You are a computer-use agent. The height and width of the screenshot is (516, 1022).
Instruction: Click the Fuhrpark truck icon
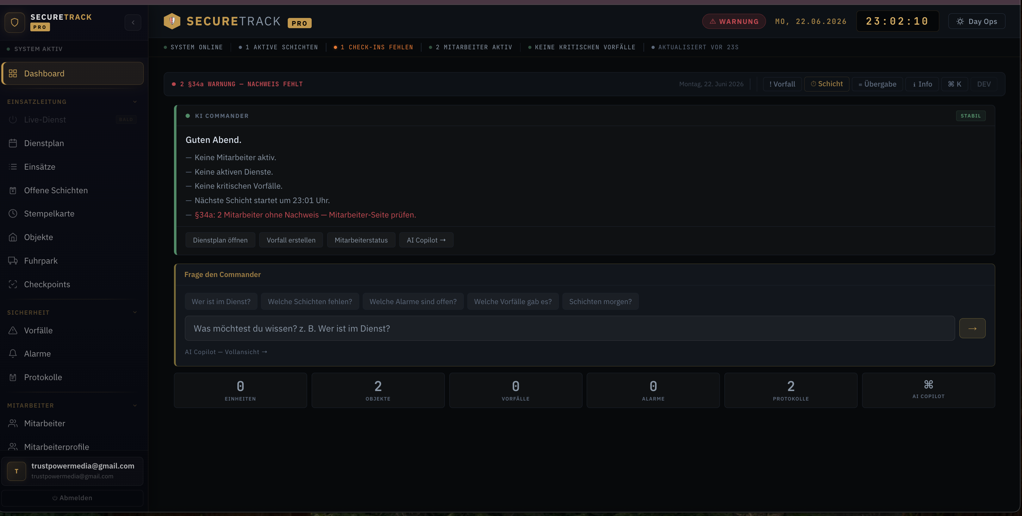[x=13, y=260]
